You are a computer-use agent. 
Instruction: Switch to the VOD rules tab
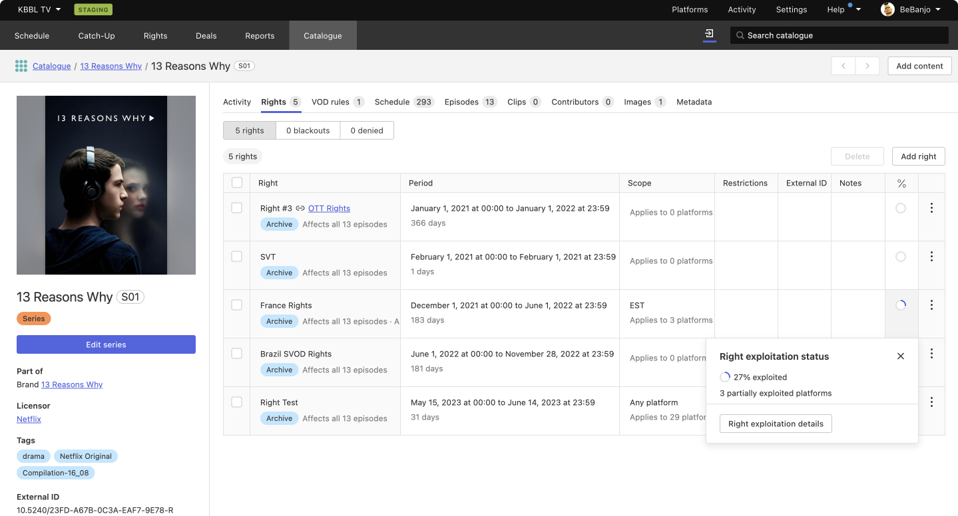pyautogui.click(x=338, y=102)
